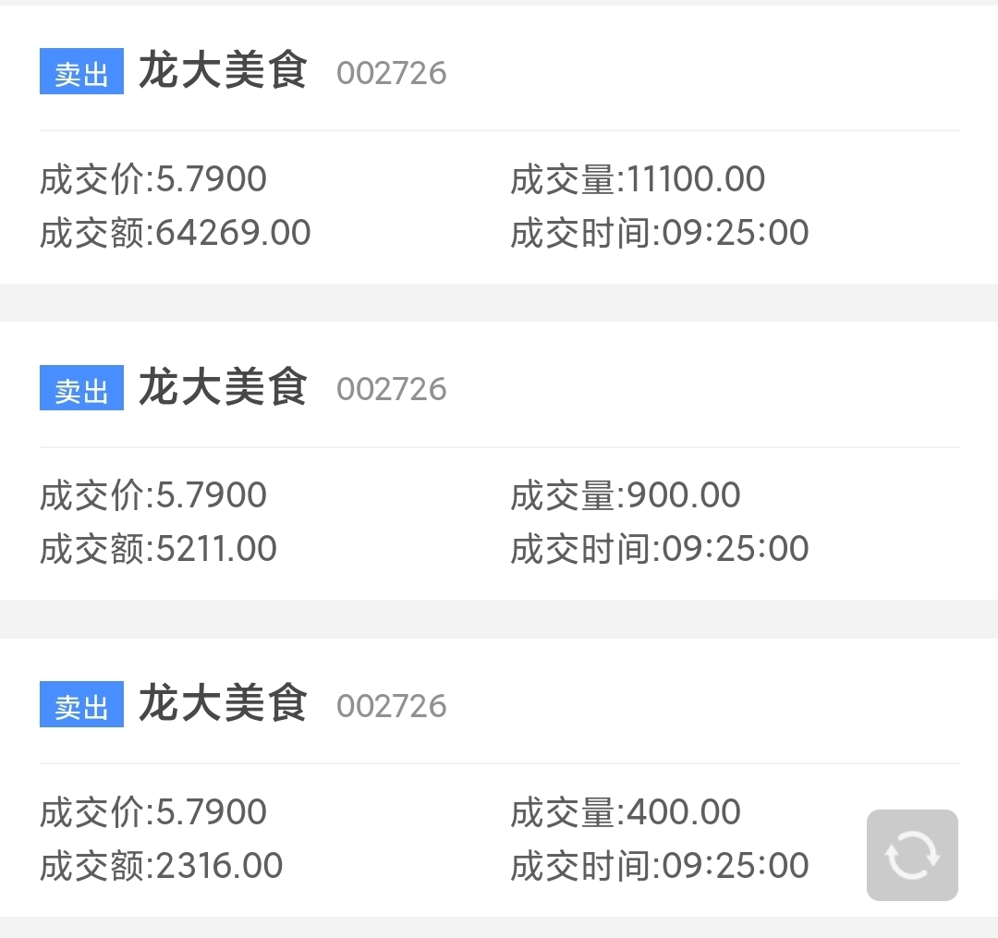Select stock code 002726 in third record
The width and height of the screenshot is (998, 938).
click(x=392, y=706)
